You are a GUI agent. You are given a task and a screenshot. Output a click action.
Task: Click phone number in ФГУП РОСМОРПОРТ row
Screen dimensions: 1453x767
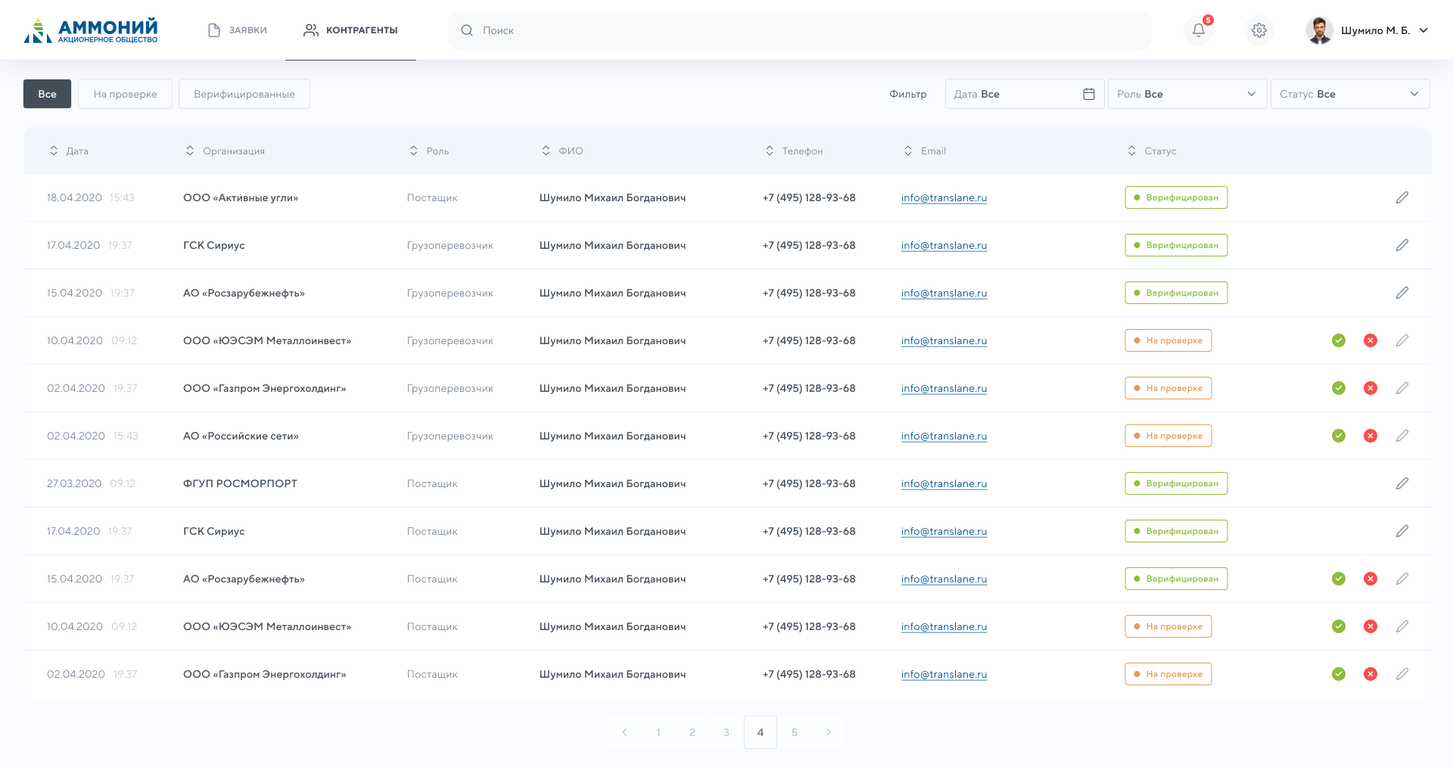pos(809,483)
